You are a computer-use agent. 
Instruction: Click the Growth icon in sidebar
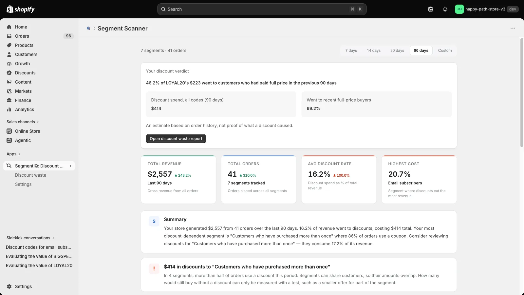(9, 64)
